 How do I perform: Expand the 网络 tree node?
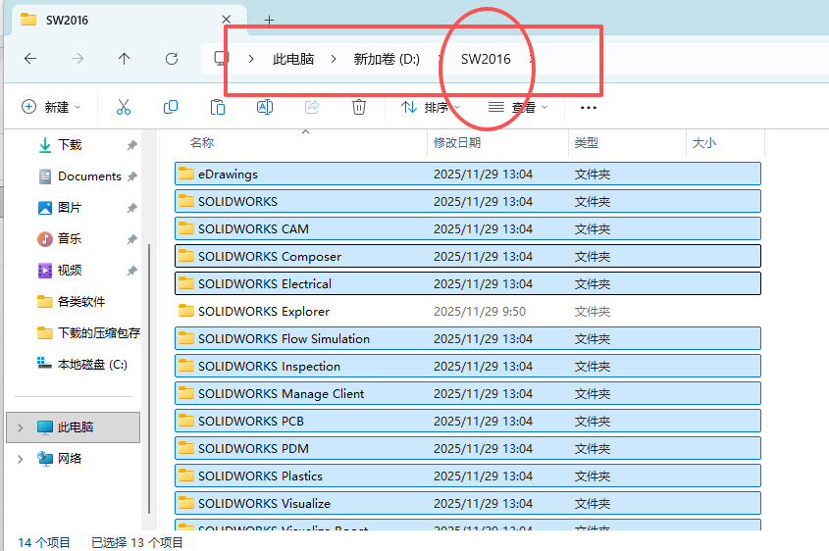coord(20,459)
